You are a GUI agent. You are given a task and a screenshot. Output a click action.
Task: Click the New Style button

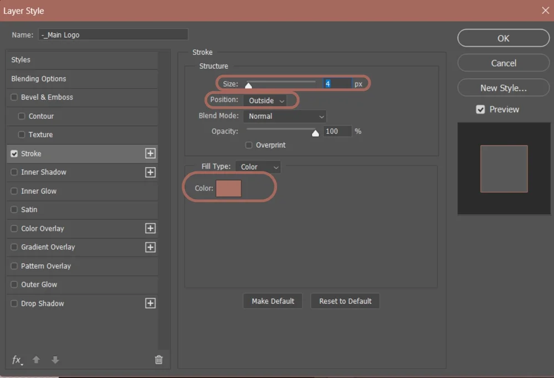coord(503,87)
